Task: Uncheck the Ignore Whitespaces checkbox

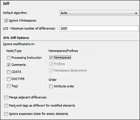Action: point(6,21)
